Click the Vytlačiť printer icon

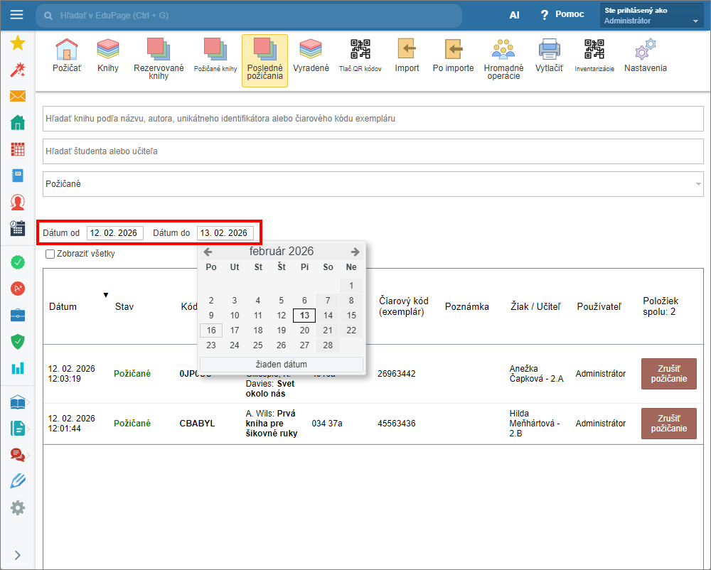click(x=549, y=55)
